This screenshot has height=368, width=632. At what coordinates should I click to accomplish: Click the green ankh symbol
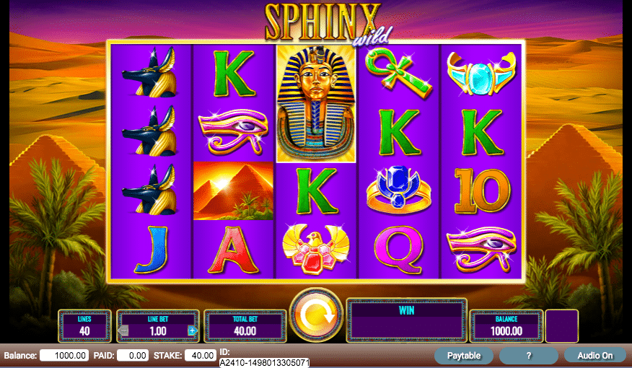[x=398, y=73]
